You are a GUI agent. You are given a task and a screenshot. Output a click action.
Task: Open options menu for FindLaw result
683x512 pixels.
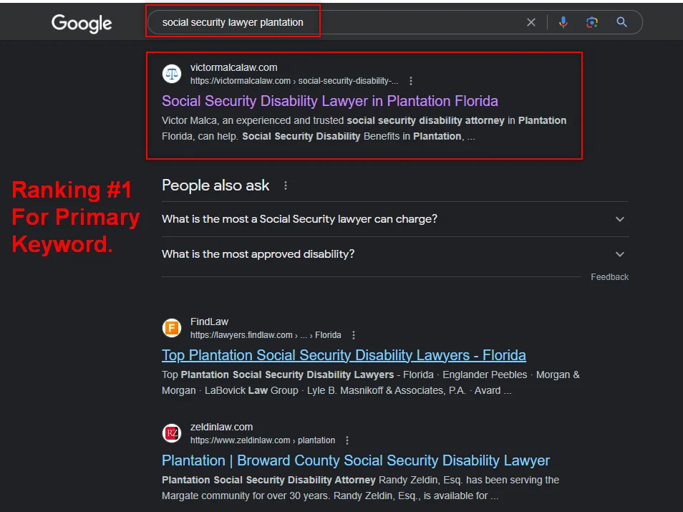coord(353,335)
